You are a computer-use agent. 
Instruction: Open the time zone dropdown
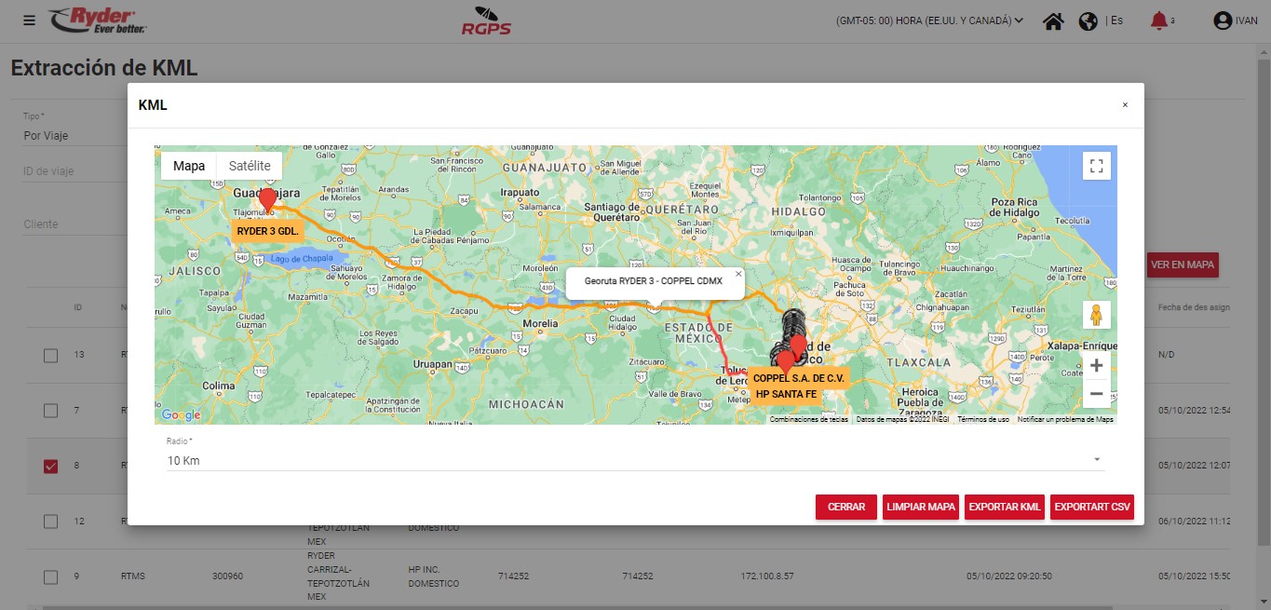click(x=929, y=20)
